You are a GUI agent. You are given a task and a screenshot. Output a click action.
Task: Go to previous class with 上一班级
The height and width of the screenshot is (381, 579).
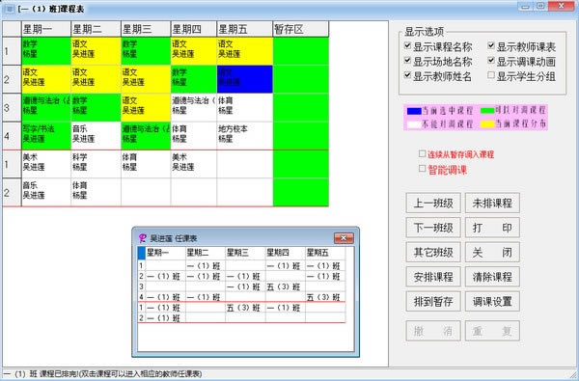click(x=433, y=203)
